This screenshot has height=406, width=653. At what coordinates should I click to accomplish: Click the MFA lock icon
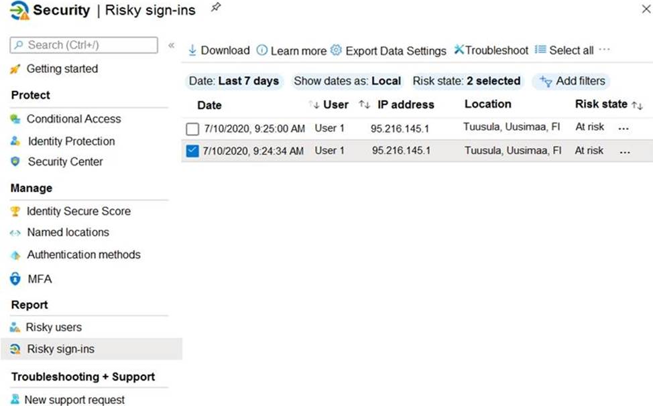tap(15, 279)
